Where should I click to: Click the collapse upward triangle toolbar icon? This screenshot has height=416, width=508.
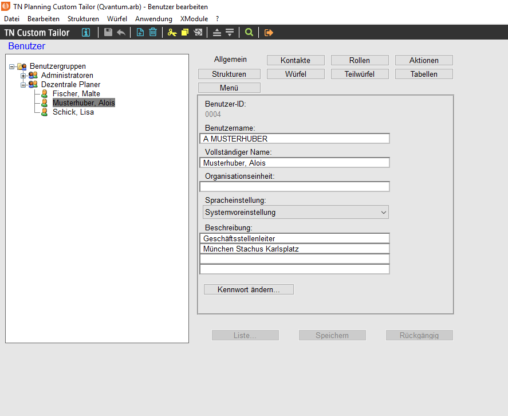click(x=217, y=33)
